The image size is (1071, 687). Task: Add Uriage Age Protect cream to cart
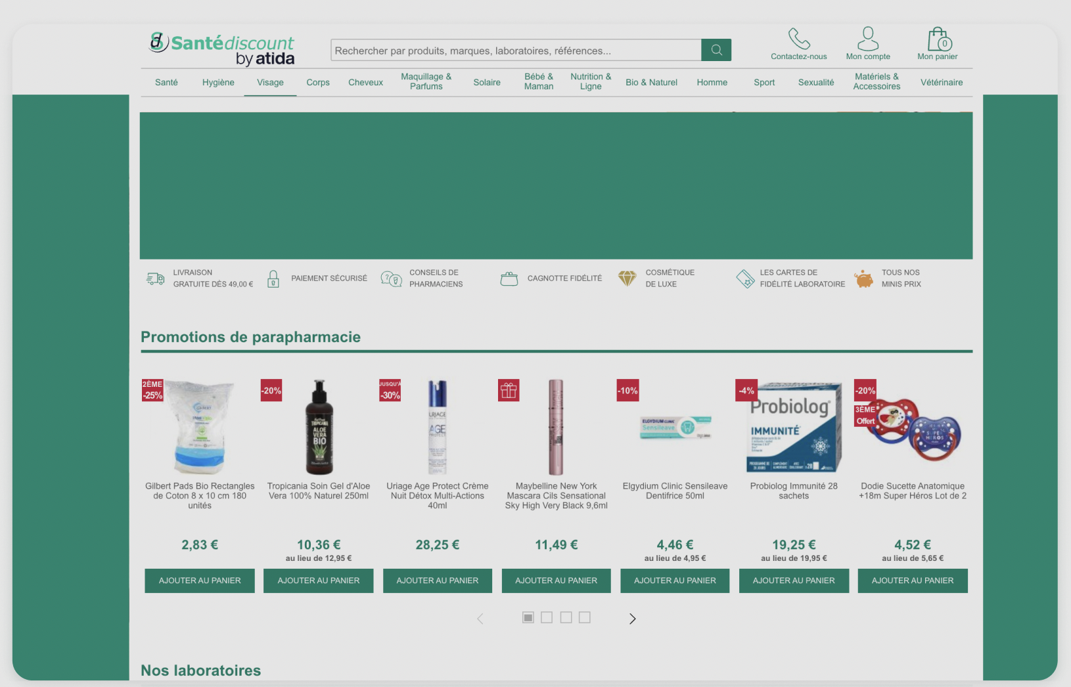coord(438,581)
